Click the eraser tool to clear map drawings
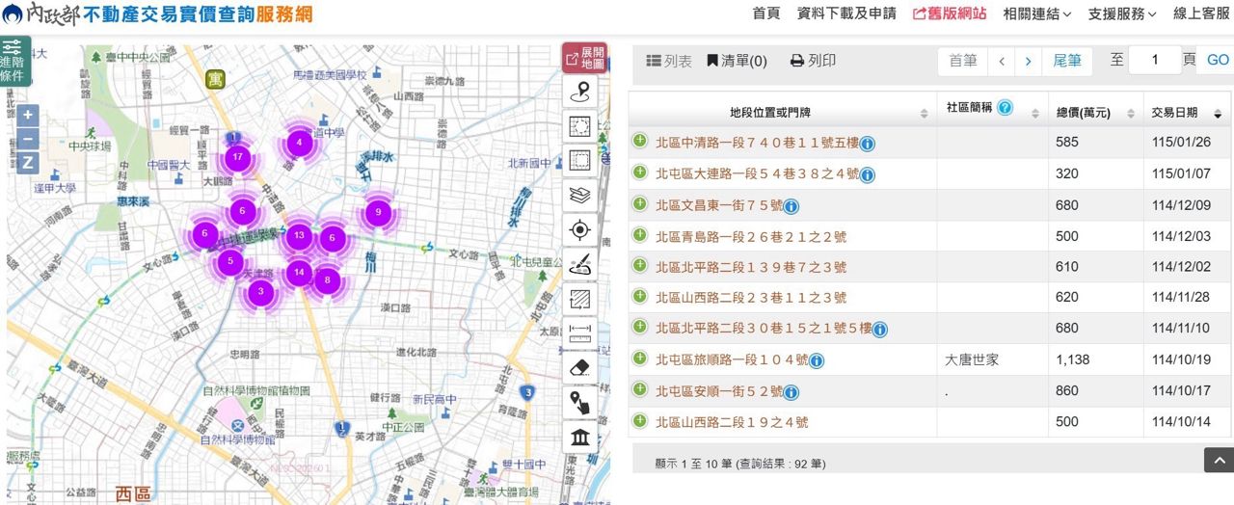This screenshot has width=1234, height=505. point(579,367)
